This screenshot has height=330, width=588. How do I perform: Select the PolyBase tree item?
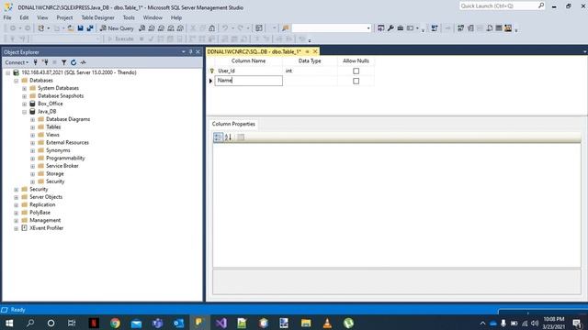(x=40, y=213)
